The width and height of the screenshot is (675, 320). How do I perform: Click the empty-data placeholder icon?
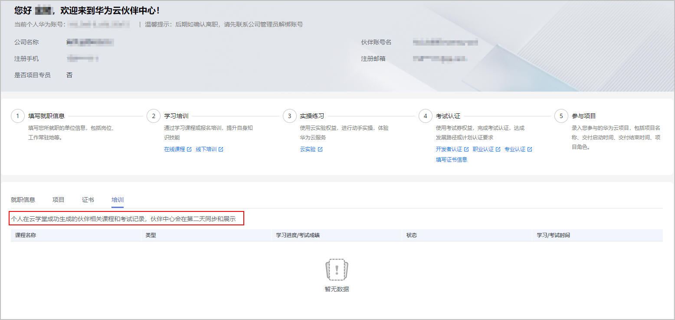coord(337,270)
